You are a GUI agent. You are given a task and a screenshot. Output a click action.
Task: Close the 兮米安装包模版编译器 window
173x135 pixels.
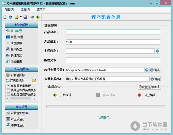[166, 3]
